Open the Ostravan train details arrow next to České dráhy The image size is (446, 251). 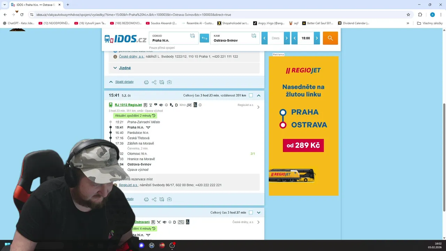(258, 222)
